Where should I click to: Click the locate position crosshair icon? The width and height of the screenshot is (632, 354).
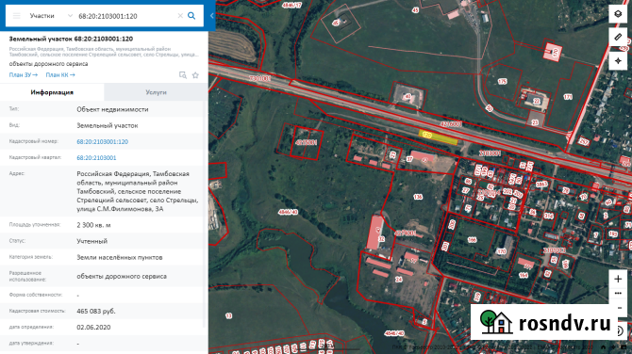click(618, 61)
